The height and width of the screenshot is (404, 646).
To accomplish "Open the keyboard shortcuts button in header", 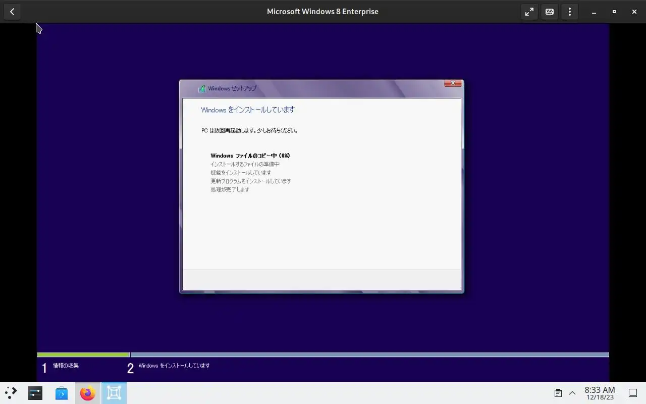I will tap(550, 12).
